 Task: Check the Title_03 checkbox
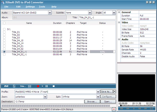pos(4,38)
